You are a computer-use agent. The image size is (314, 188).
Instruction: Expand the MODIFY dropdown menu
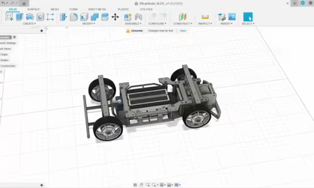pyautogui.click(x=89, y=24)
